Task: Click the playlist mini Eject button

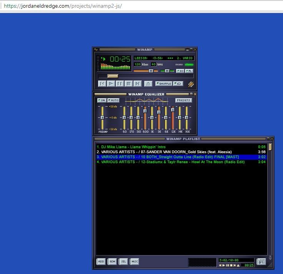Action: (x=238, y=265)
